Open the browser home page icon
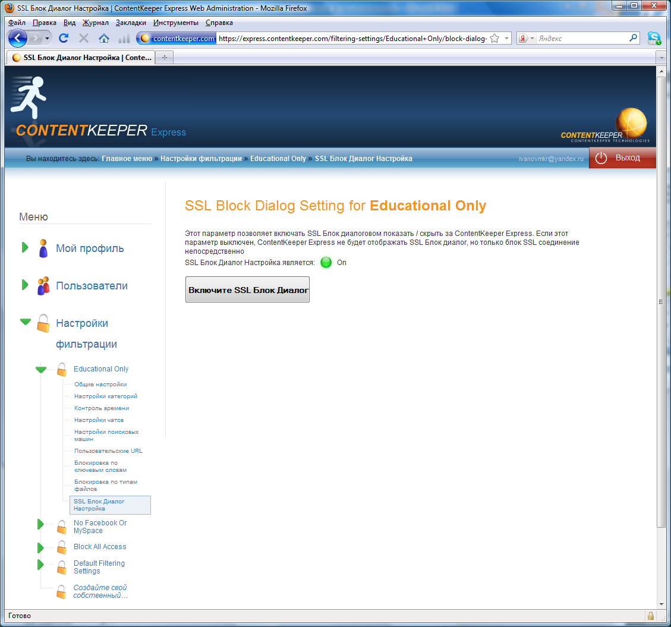 [x=103, y=39]
